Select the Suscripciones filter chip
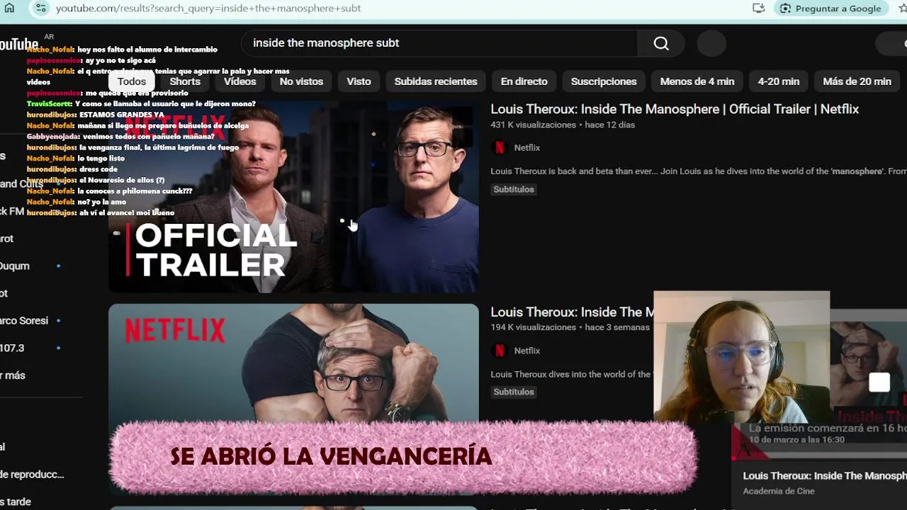The height and width of the screenshot is (510, 907). click(x=604, y=81)
